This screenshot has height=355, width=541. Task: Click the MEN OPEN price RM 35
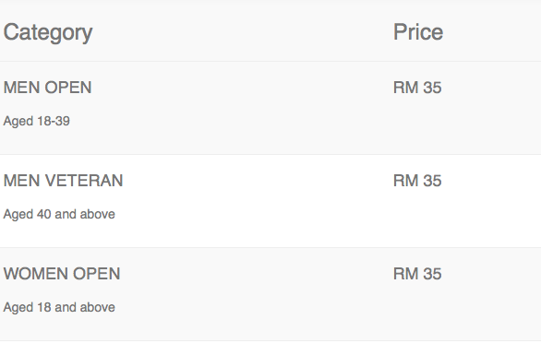point(417,88)
